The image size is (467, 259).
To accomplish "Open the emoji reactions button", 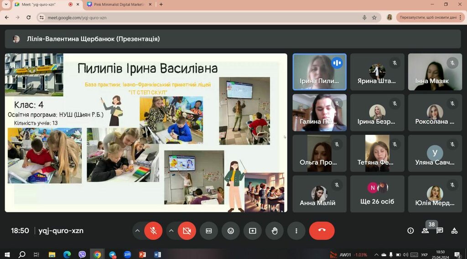I will (231, 231).
